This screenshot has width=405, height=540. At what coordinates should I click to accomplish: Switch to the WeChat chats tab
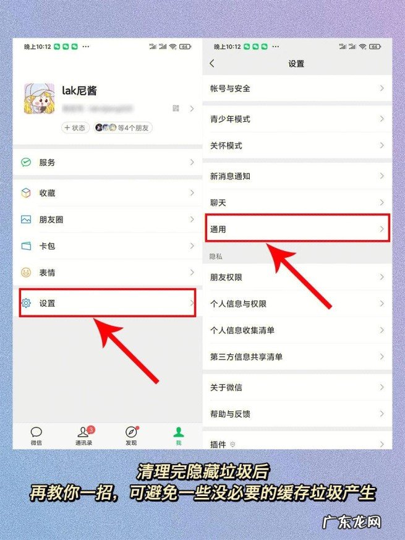click(x=36, y=436)
